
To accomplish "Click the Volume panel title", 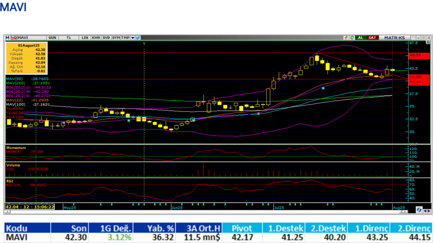I will (x=13, y=165).
